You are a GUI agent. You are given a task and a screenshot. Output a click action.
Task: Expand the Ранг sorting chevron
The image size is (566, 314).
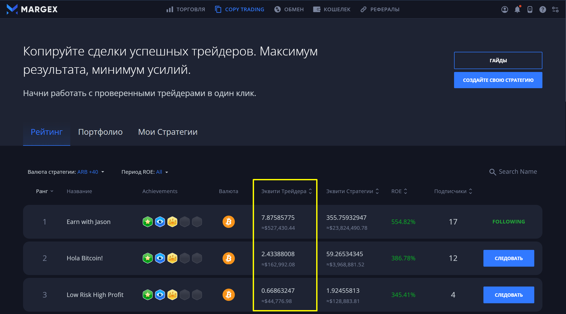(52, 191)
